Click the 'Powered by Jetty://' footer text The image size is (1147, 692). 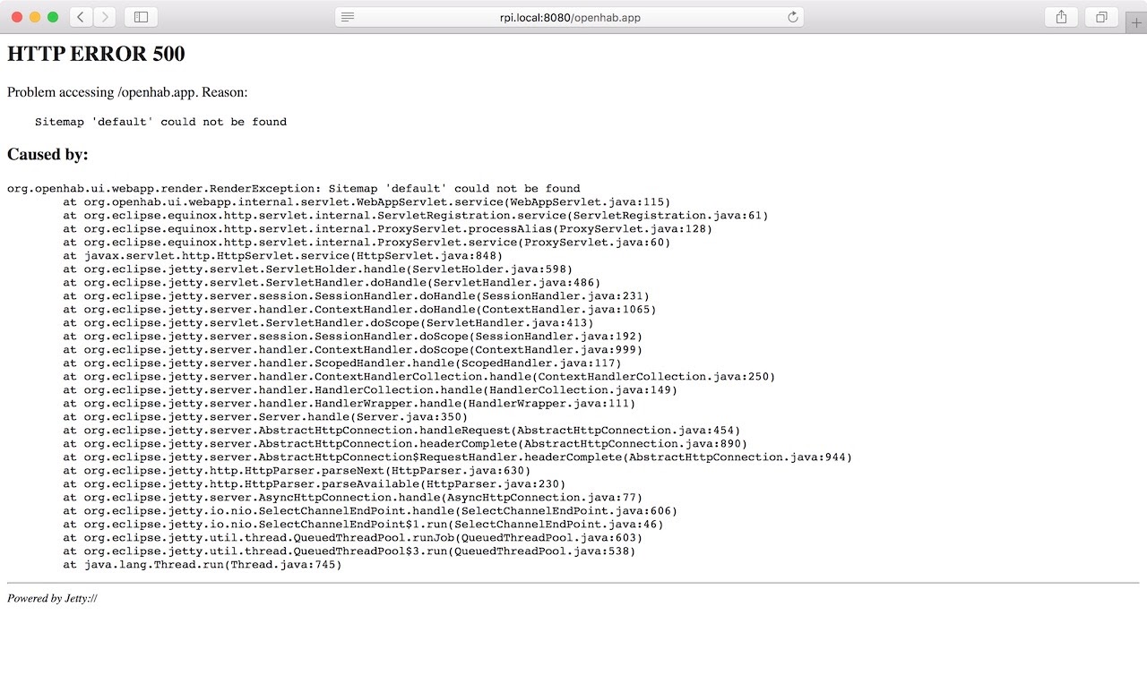tap(52, 598)
